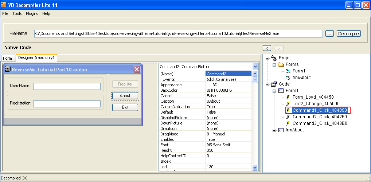
Task: Collapse the Code tree node
Action: tap(267, 84)
